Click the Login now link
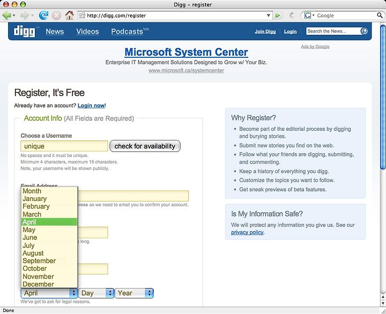 click(91, 106)
